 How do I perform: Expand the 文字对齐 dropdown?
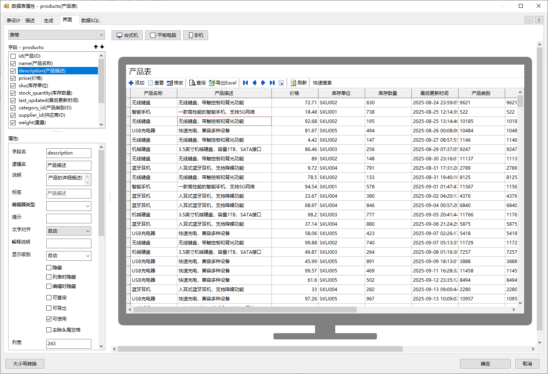(69, 231)
